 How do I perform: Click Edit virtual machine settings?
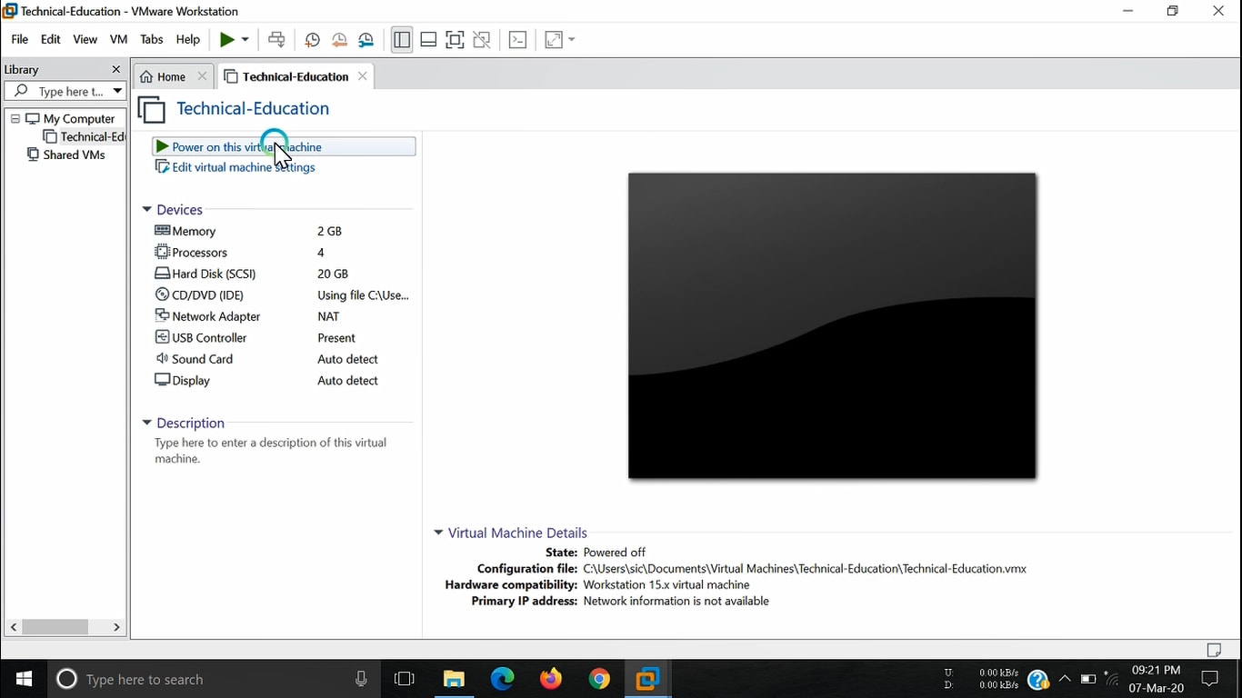tap(243, 167)
